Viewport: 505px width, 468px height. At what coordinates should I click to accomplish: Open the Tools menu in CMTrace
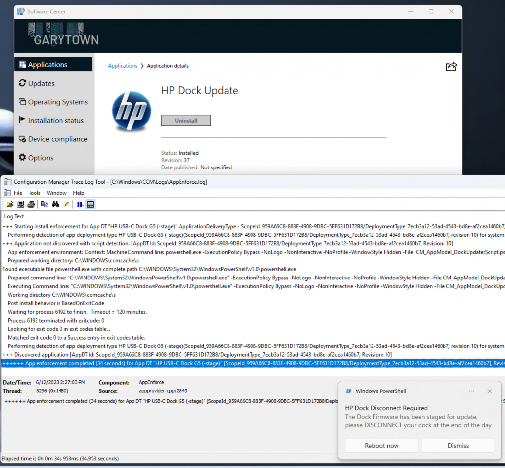coord(34,193)
